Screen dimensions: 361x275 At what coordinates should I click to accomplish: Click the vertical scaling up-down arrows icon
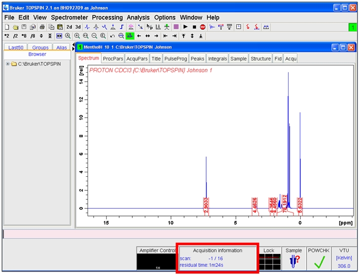[x=41, y=36]
